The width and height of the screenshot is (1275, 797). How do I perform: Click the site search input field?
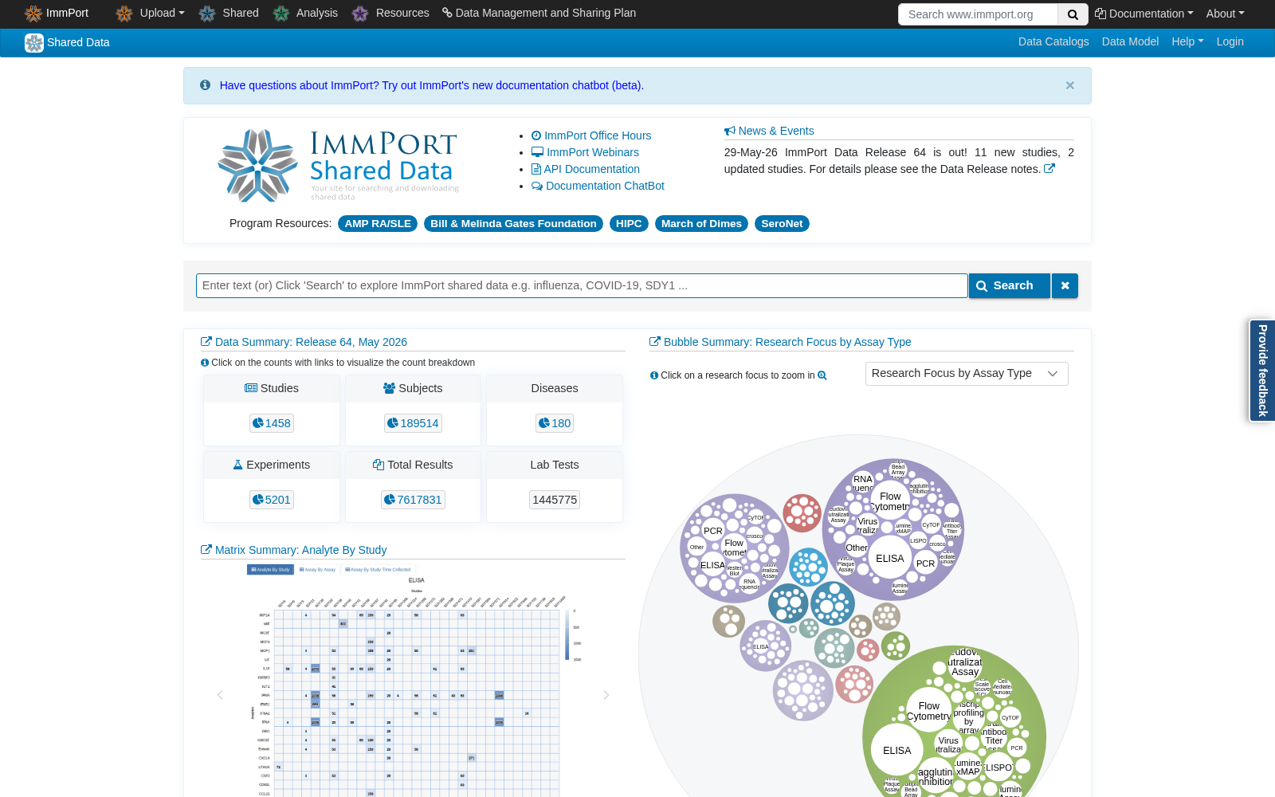(x=978, y=14)
